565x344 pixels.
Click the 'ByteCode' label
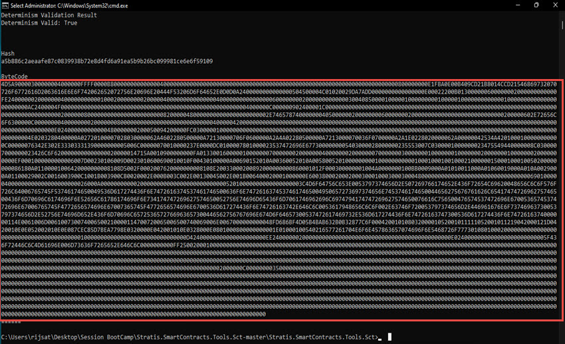pyautogui.click(x=15, y=76)
